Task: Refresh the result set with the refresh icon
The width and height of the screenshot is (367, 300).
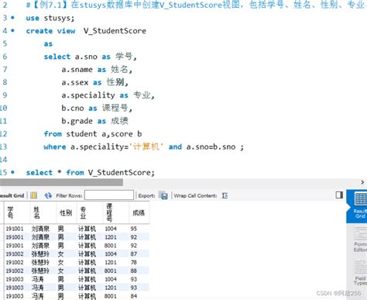Action: point(48,195)
